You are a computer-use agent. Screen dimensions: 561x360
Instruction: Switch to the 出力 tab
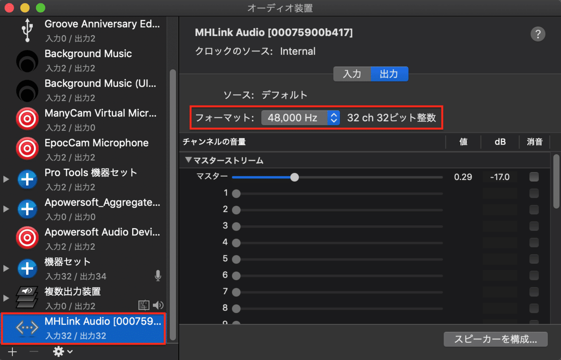[389, 74]
